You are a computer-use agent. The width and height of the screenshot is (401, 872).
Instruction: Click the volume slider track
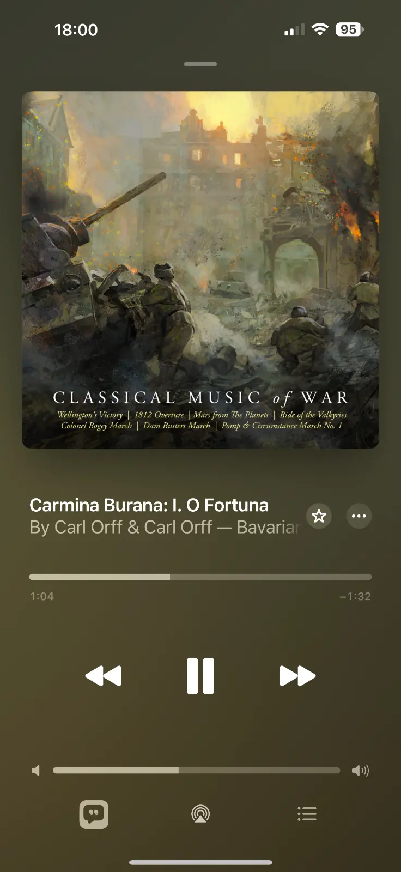pos(197,771)
